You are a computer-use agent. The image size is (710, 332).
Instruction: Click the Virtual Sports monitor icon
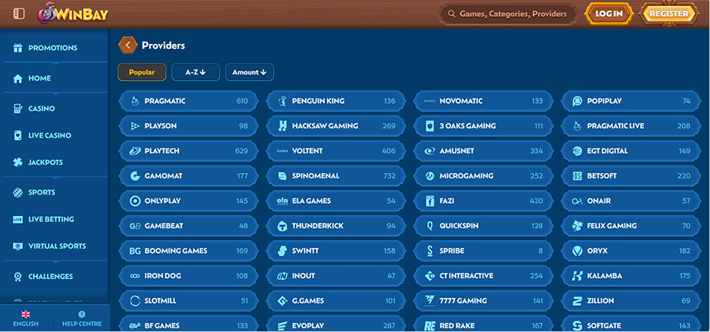point(18,247)
